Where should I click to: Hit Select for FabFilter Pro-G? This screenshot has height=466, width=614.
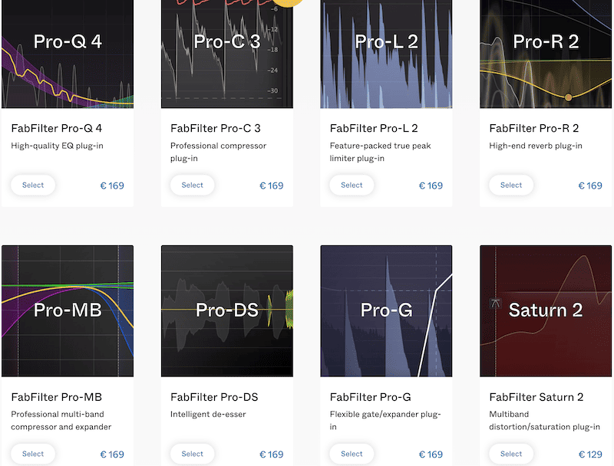(x=352, y=454)
